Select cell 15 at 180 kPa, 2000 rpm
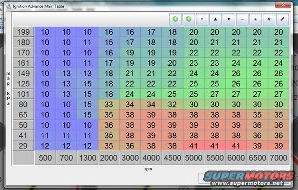 point(109,42)
